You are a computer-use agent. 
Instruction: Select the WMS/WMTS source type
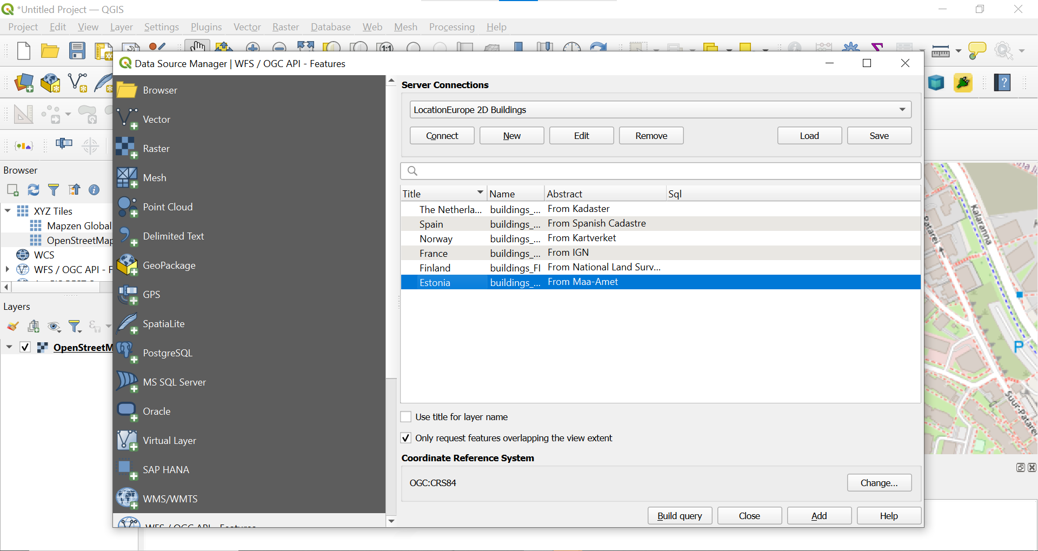click(x=249, y=499)
